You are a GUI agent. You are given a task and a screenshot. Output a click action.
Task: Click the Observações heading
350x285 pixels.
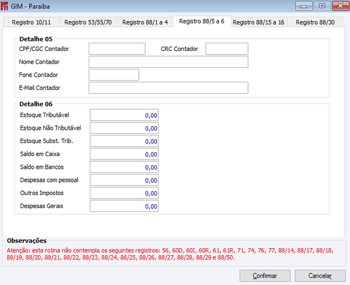(27, 241)
